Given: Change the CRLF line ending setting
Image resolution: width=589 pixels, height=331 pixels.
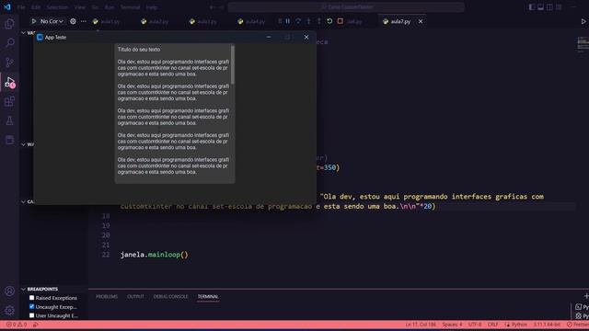Looking at the screenshot, I should [x=493, y=325].
